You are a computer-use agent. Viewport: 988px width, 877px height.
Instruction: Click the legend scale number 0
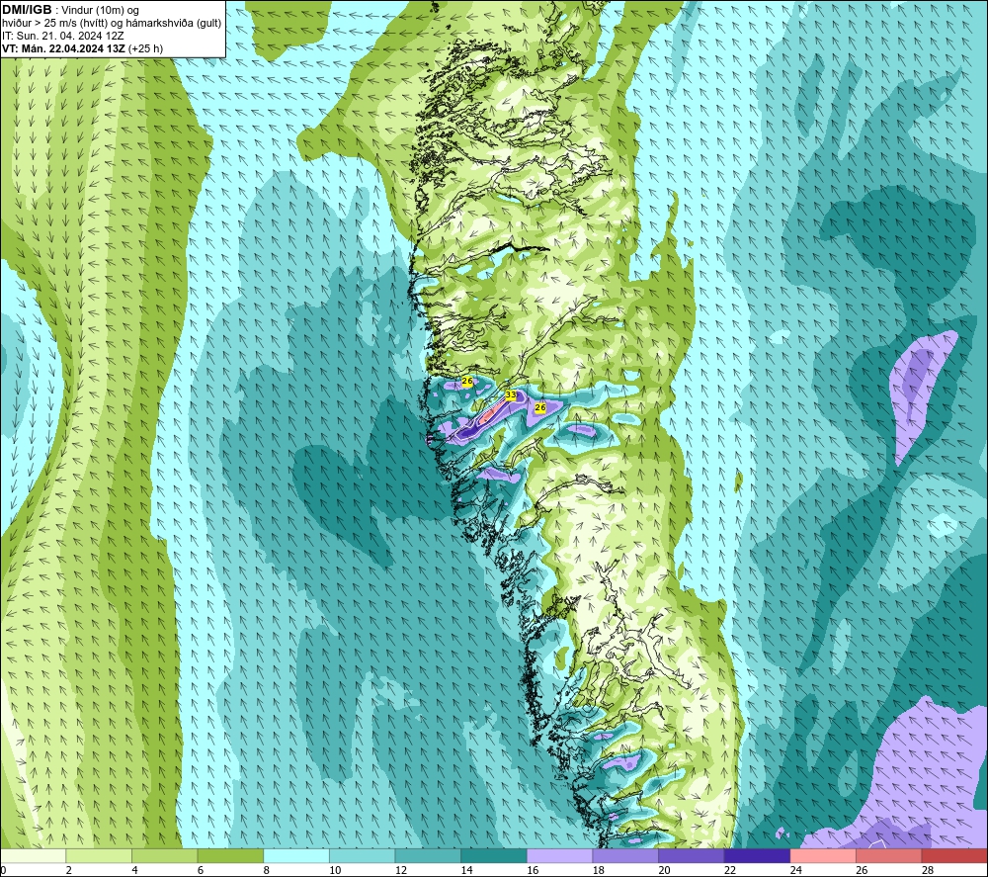[x=3, y=871]
